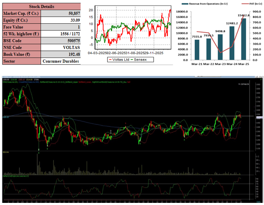Select the Mar-23 revenue bar

(220, 46)
